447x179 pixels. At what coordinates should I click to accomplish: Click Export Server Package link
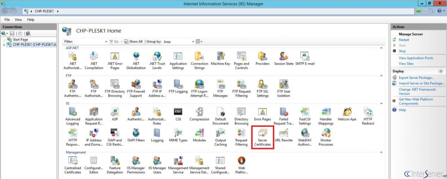pos(416,78)
